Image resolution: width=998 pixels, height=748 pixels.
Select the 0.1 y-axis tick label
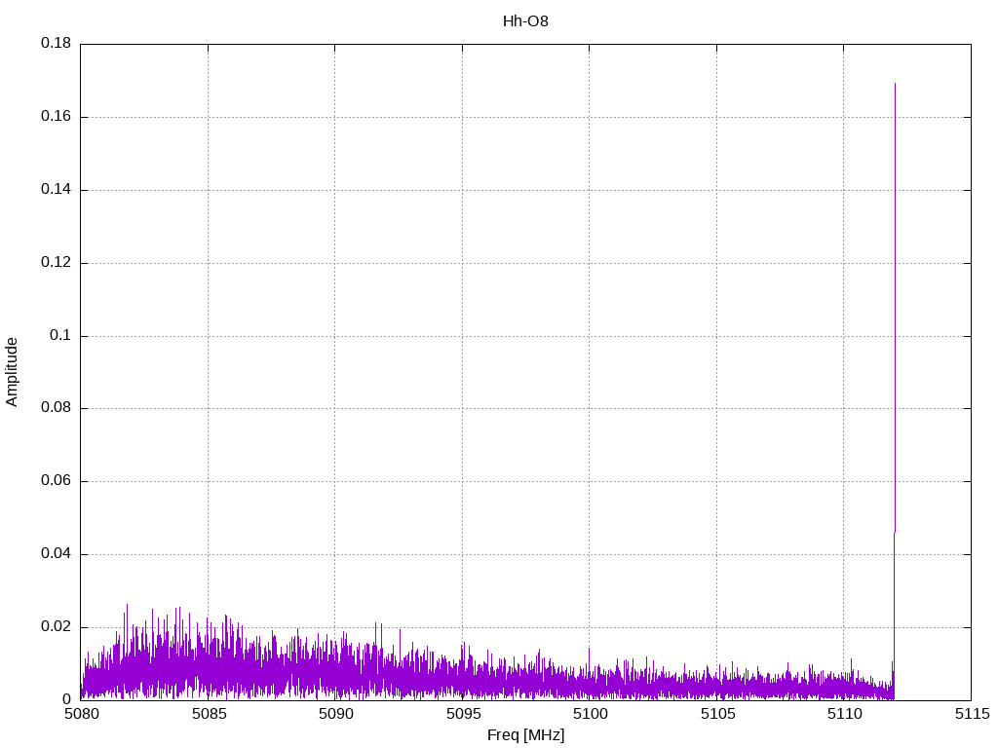coord(60,335)
